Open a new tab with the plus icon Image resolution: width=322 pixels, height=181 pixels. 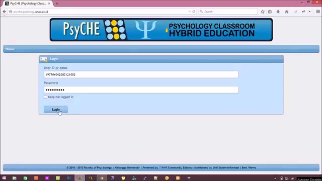tap(57, 4)
